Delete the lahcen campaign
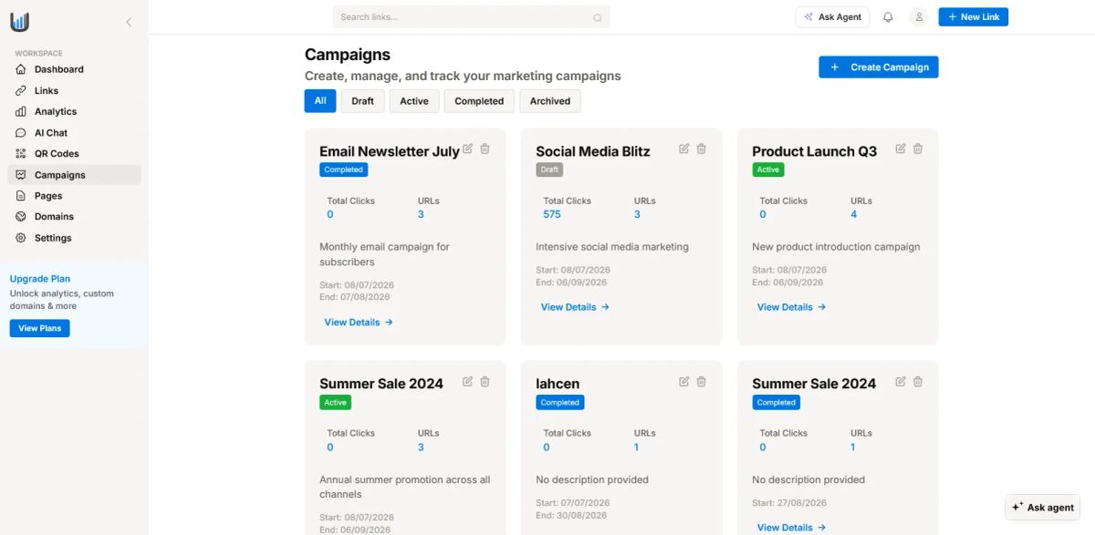 702,381
